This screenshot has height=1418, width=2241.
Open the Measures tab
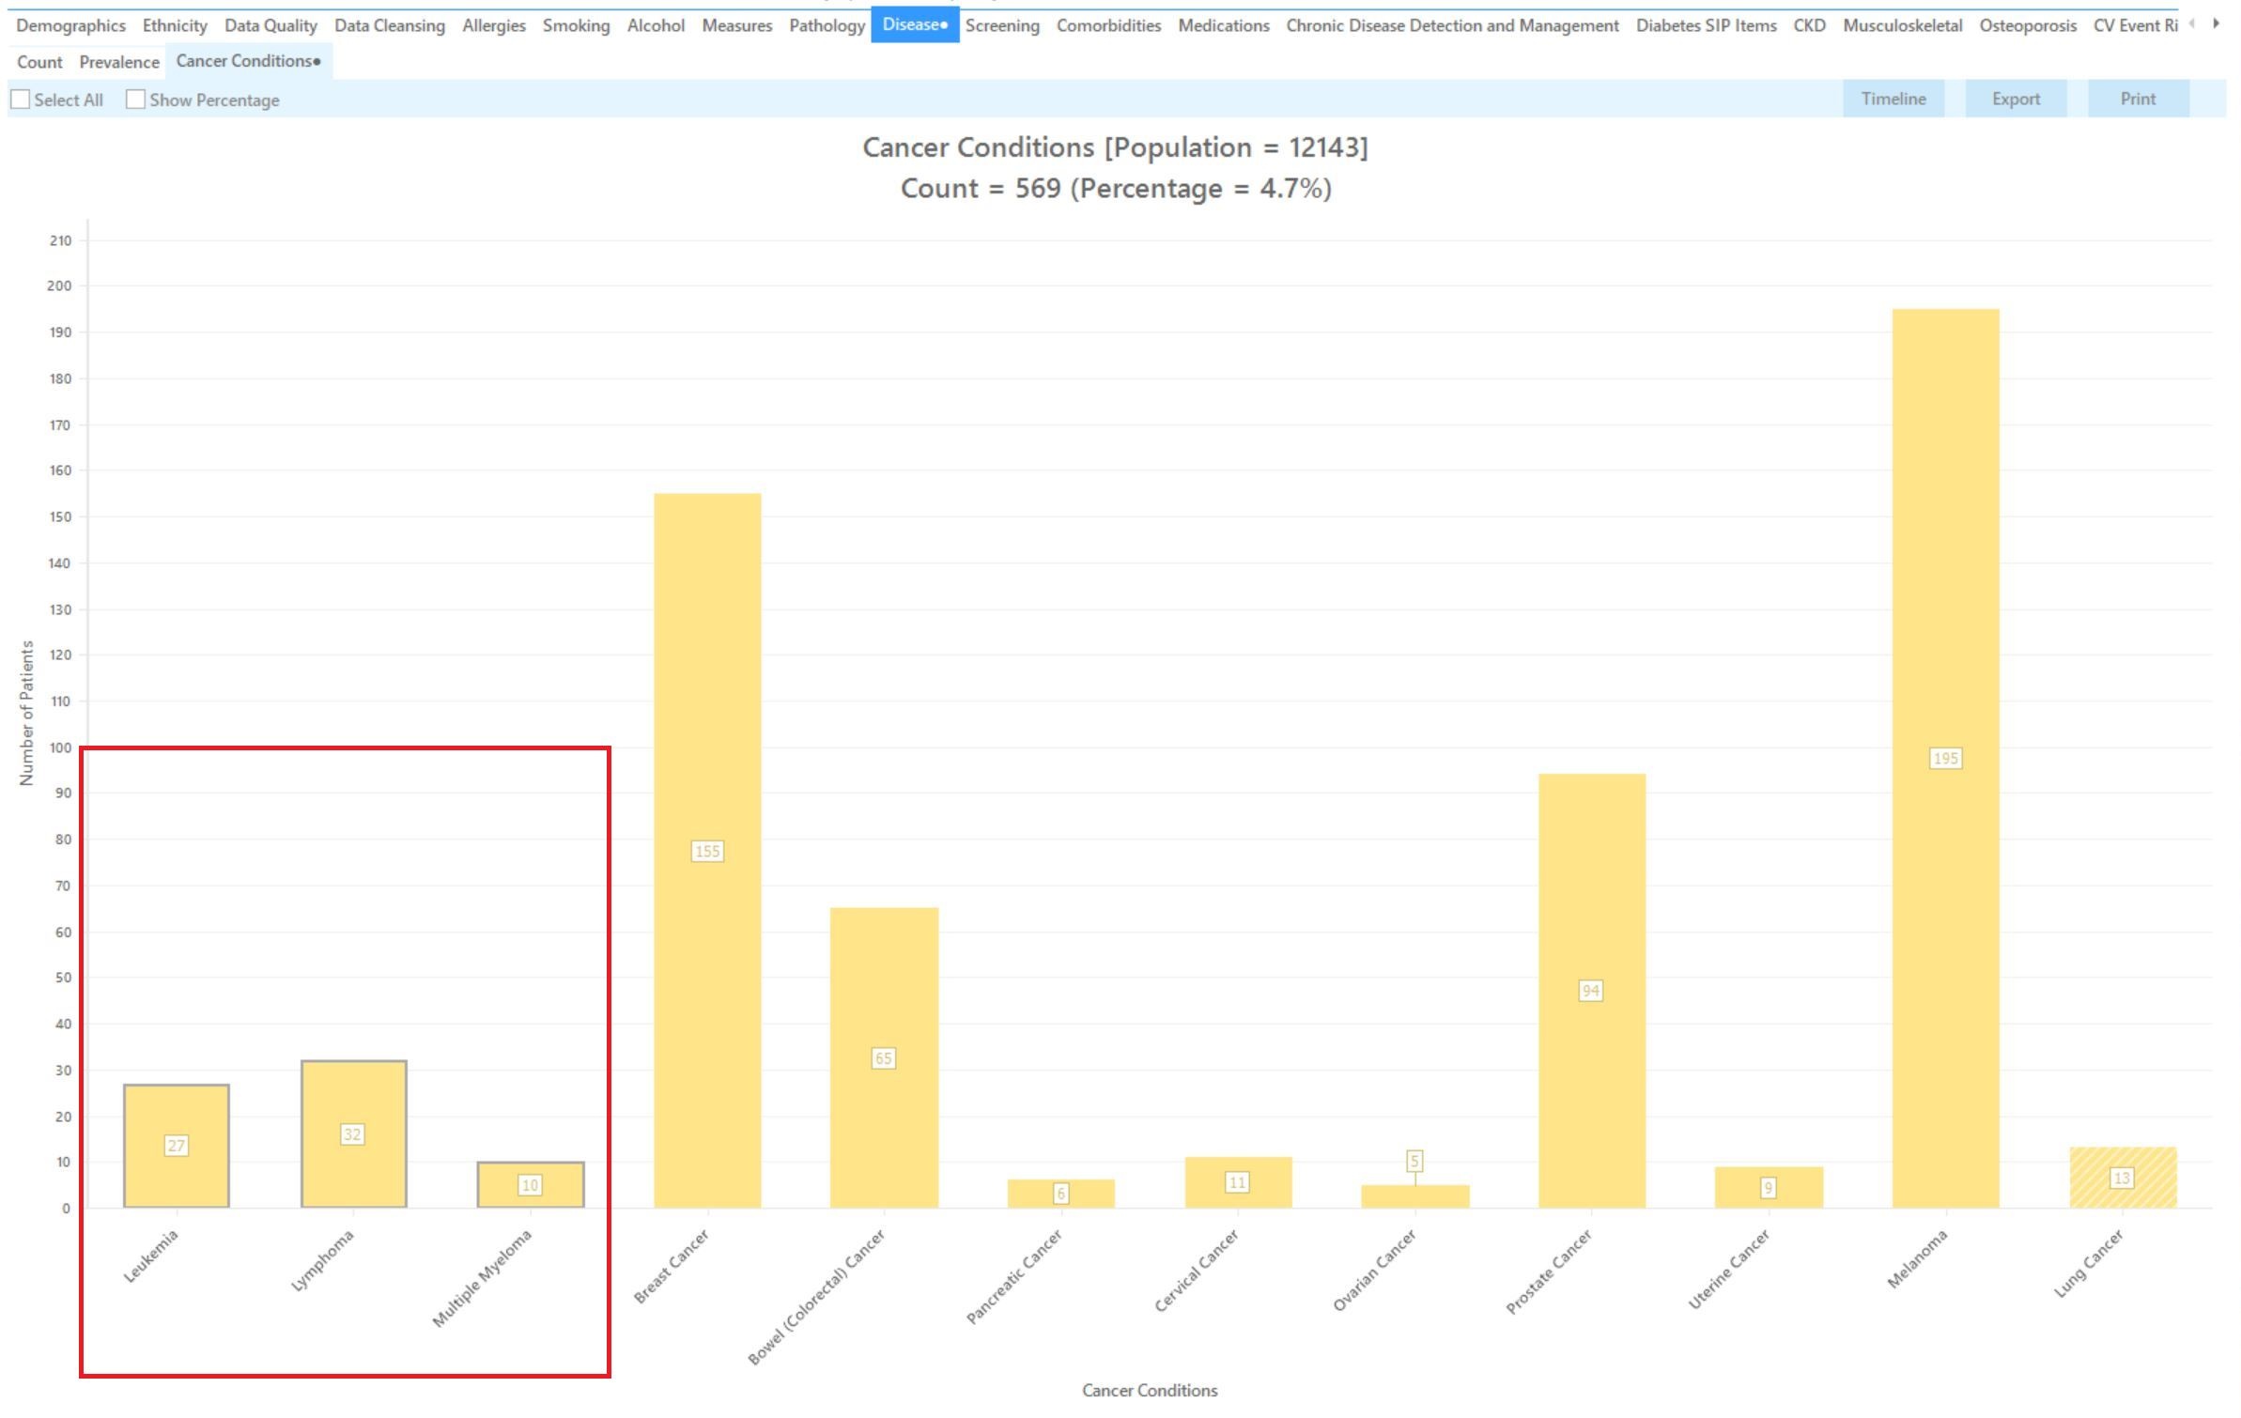click(x=737, y=25)
